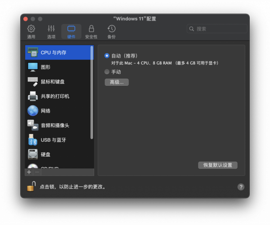Image resolution: width=270 pixels, height=225 pixels.
Task: Select the 硬件 hardware tab
Action: pyautogui.click(x=71, y=31)
